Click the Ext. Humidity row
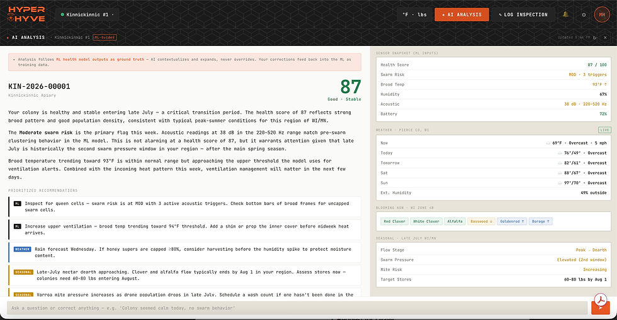This screenshot has width=617, height=320. pos(494,192)
